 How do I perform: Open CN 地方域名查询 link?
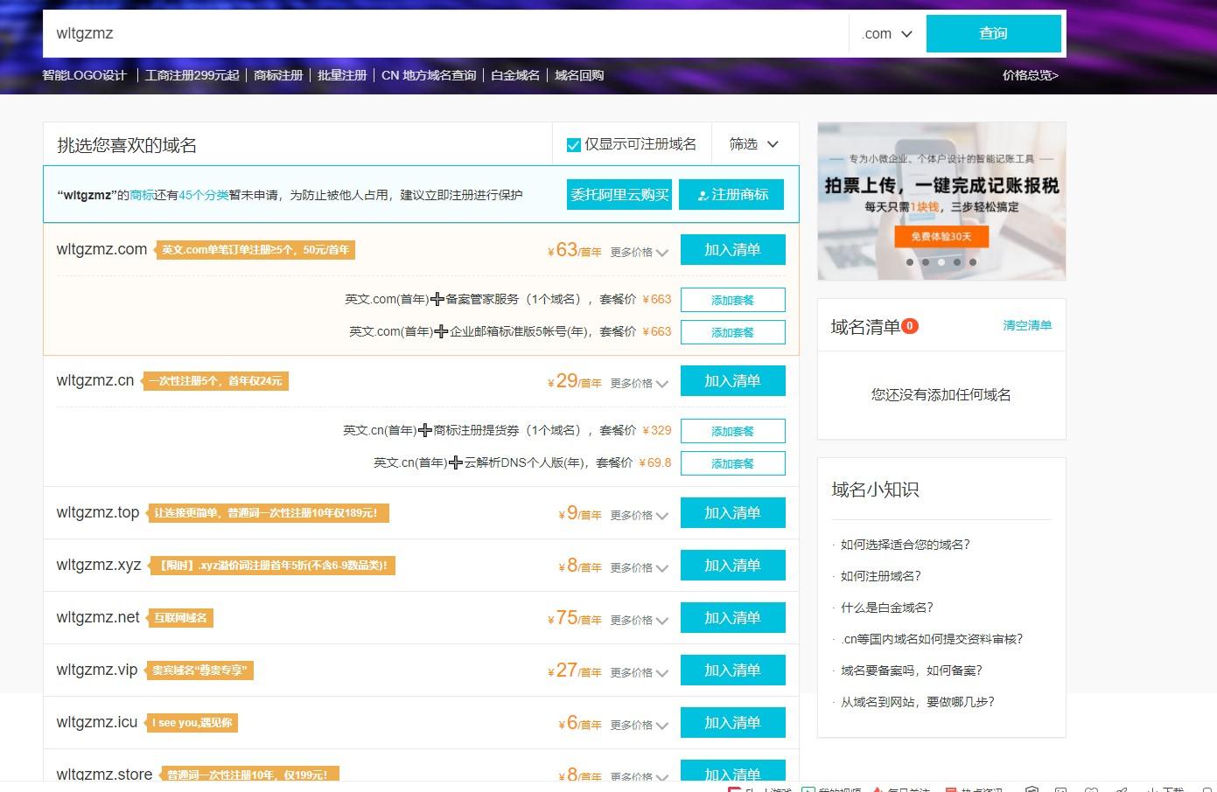click(x=429, y=75)
